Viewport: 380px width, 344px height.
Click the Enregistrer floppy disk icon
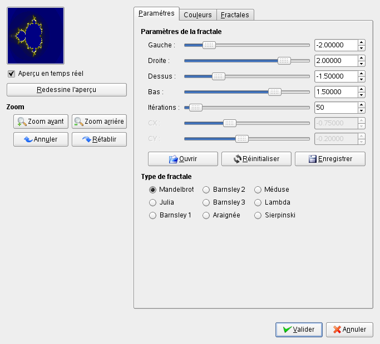tap(313, 159)
